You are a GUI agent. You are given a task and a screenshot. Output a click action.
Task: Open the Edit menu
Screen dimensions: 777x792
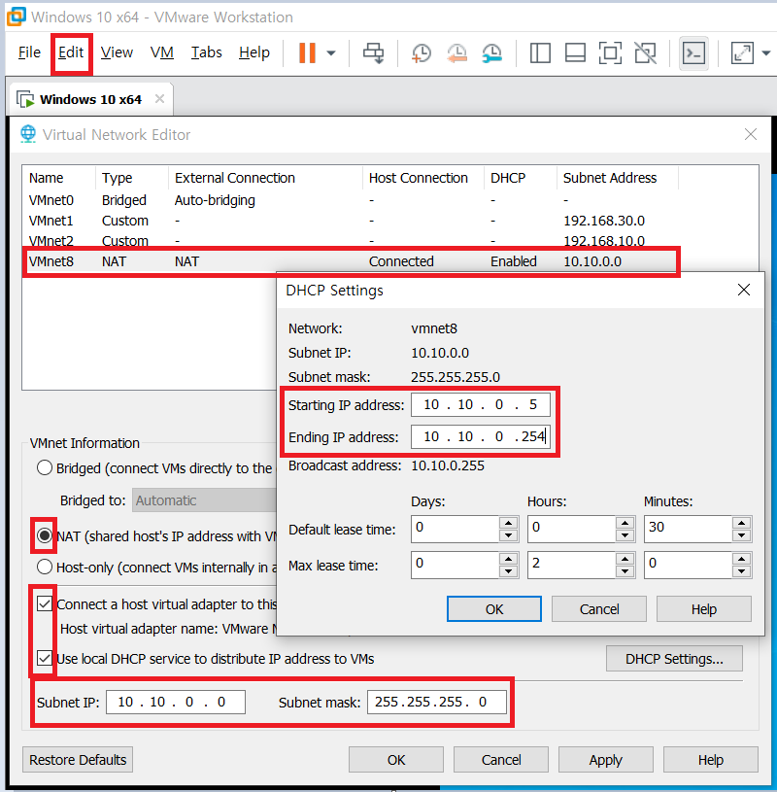pos(71,52)
